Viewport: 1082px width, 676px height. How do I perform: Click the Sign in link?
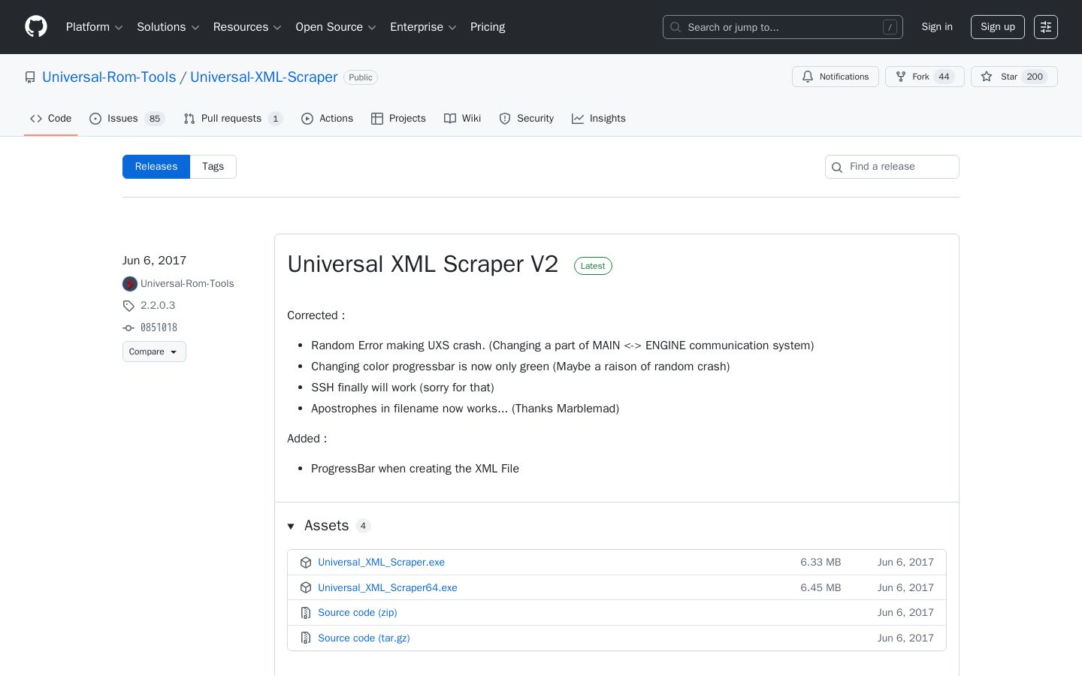937,27
